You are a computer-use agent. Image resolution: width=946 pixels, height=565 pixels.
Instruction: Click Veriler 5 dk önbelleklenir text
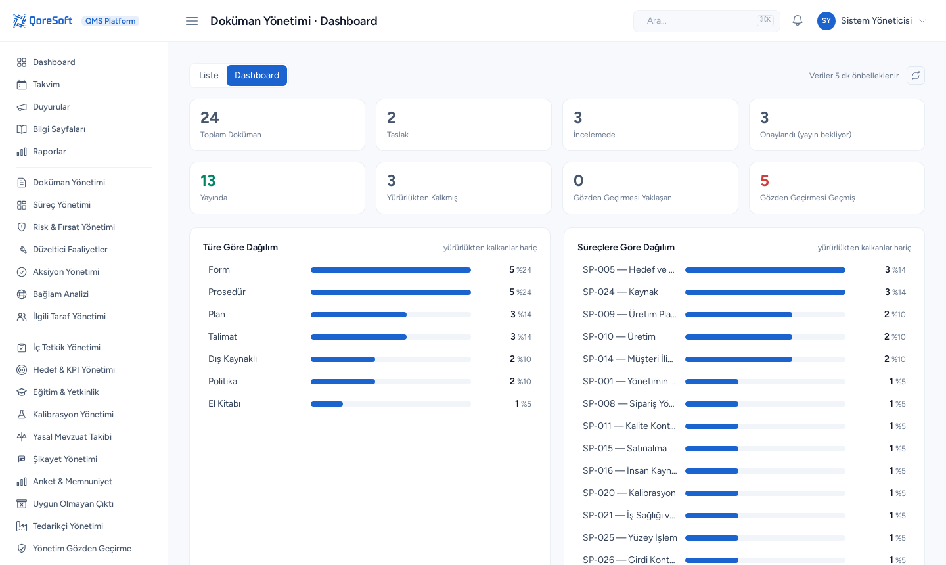pos(854,76)
